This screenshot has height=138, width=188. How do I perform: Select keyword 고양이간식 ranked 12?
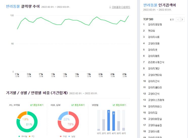[154, 94]
